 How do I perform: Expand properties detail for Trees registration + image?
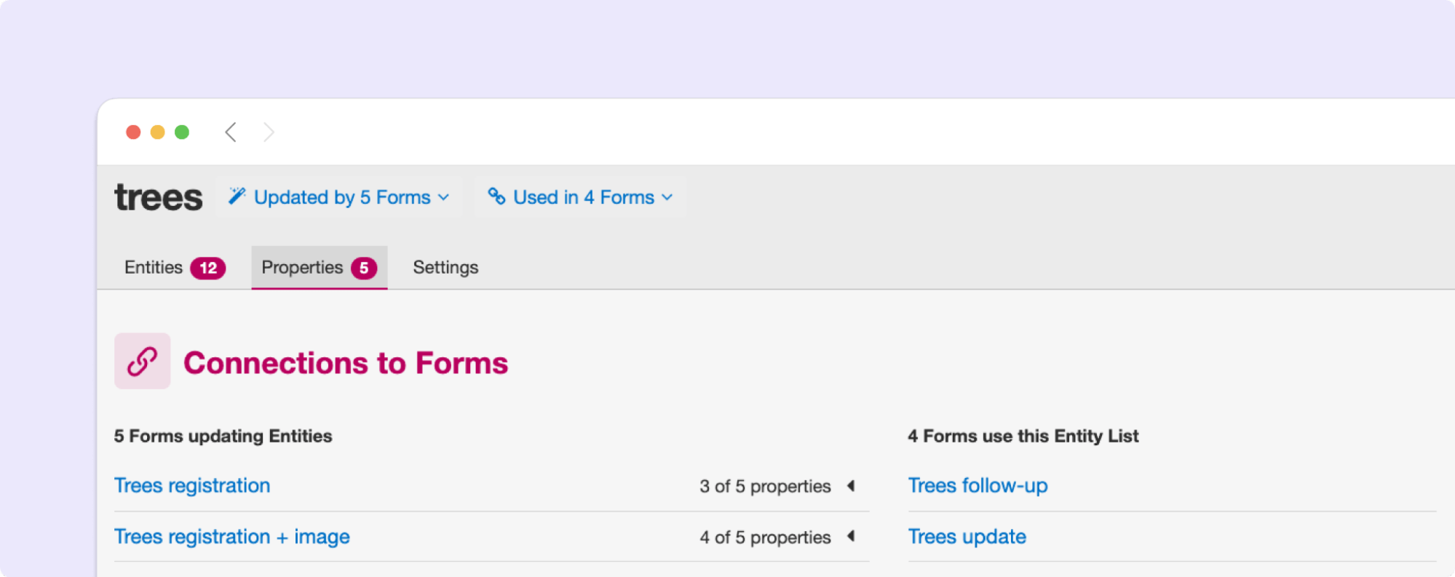click(852, 537)
